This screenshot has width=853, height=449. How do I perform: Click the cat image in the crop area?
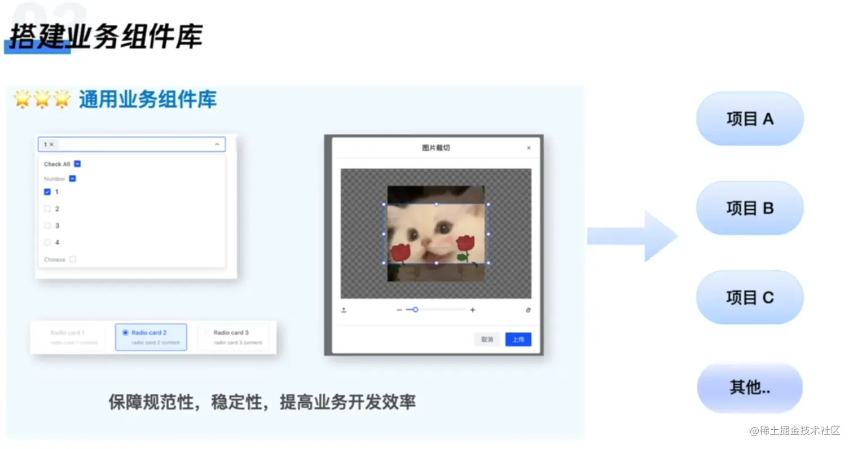click(x=436, y=234)
